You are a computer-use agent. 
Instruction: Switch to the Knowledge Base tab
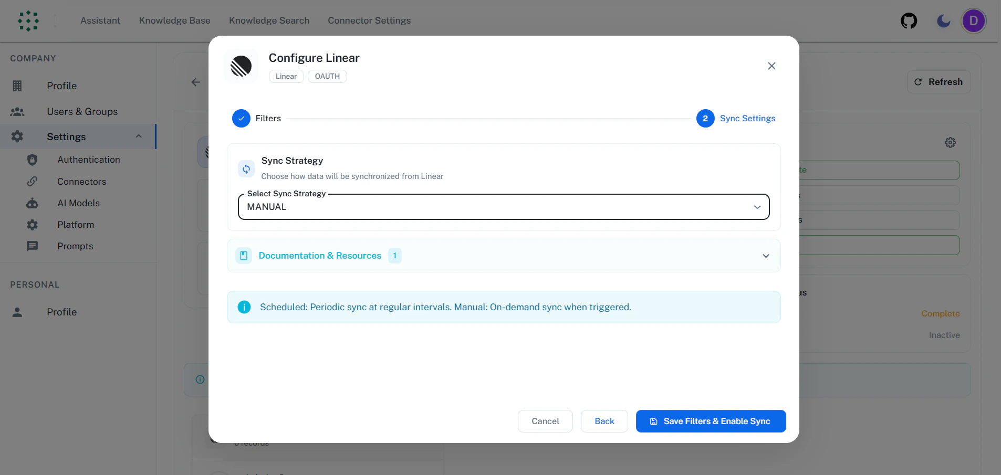point(174,21)
